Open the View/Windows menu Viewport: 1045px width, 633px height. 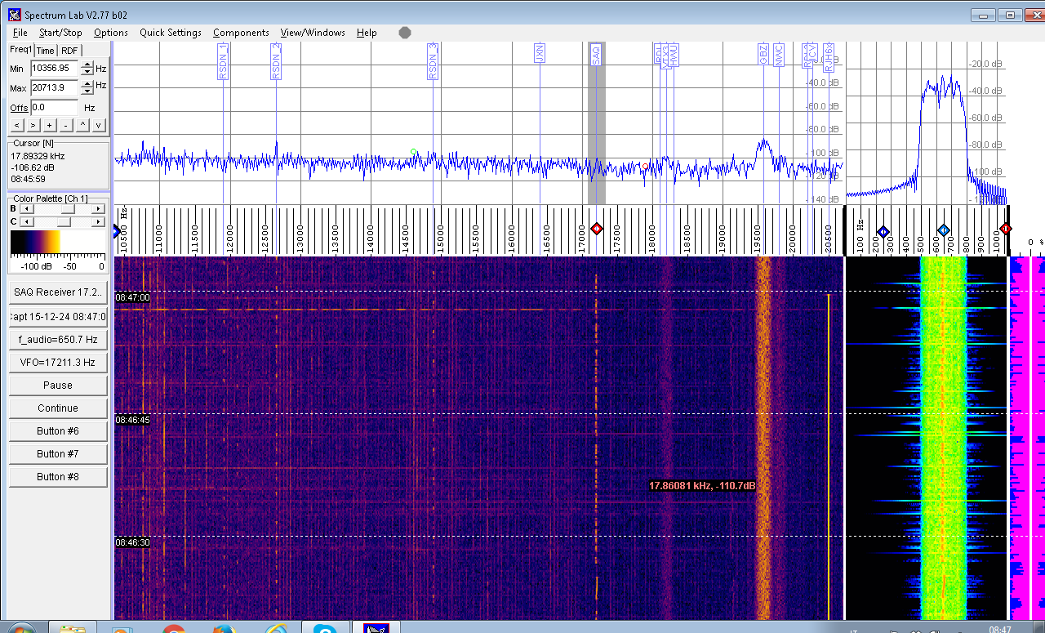pos(313,33)
